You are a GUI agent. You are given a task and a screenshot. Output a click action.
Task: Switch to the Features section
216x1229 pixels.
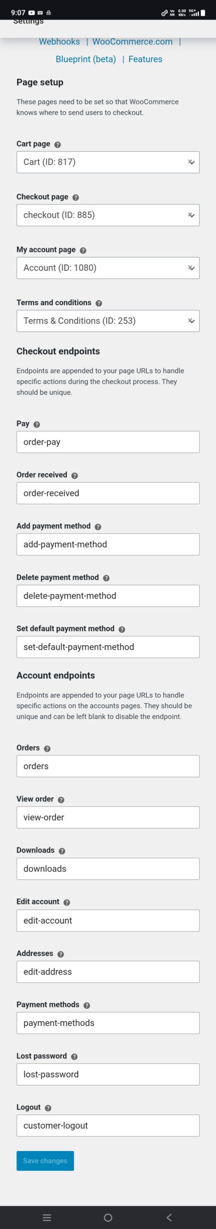145,59
